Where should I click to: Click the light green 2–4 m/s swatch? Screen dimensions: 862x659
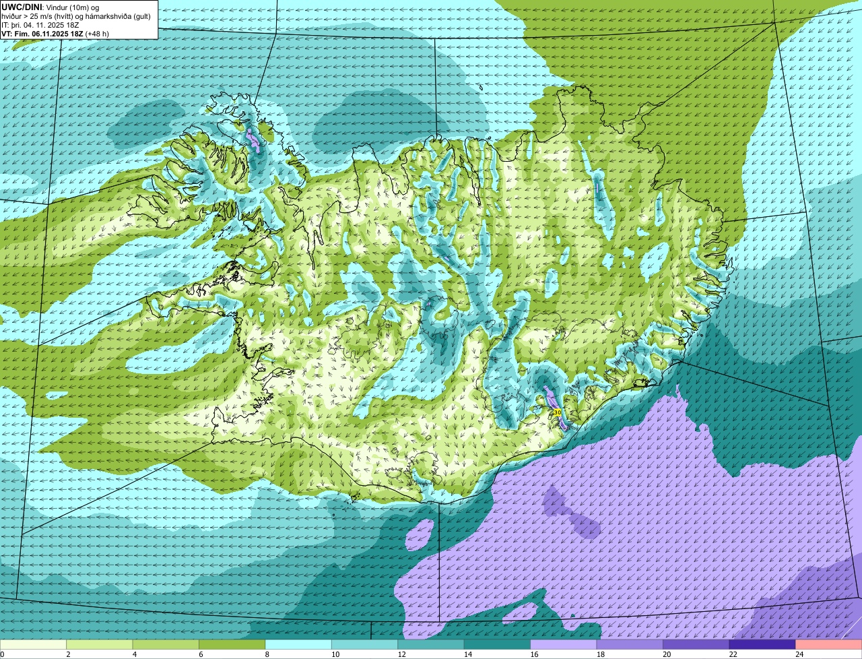[101, 645]
